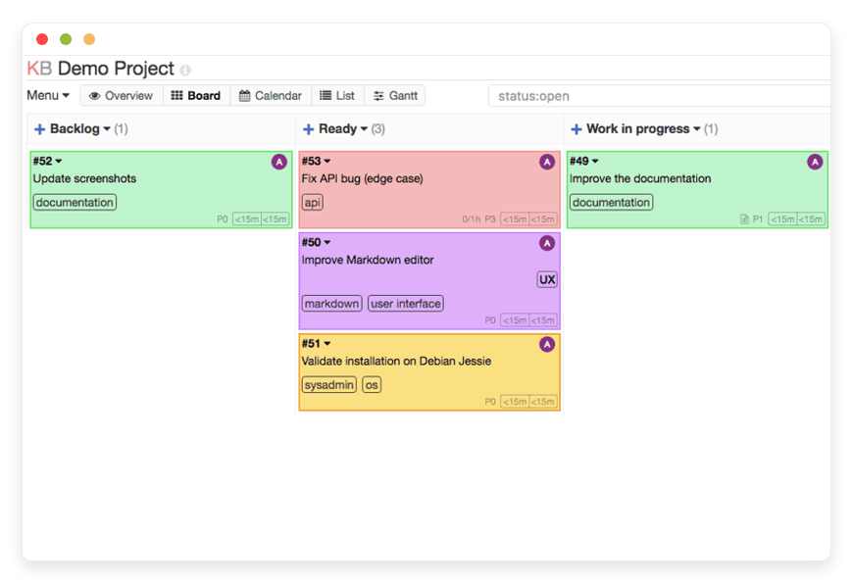Viewport: 853px width, 583px height.
Task: Click the orange window button
Action: [89, 39]
